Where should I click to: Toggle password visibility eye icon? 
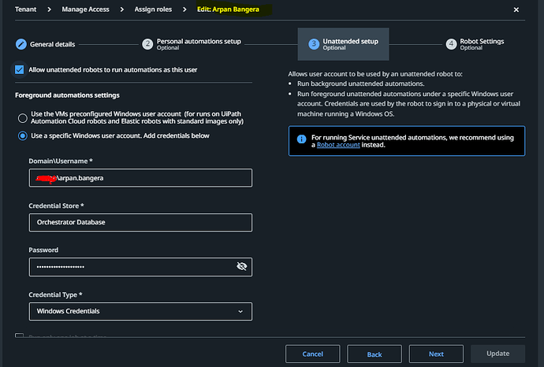pos(242,267)
